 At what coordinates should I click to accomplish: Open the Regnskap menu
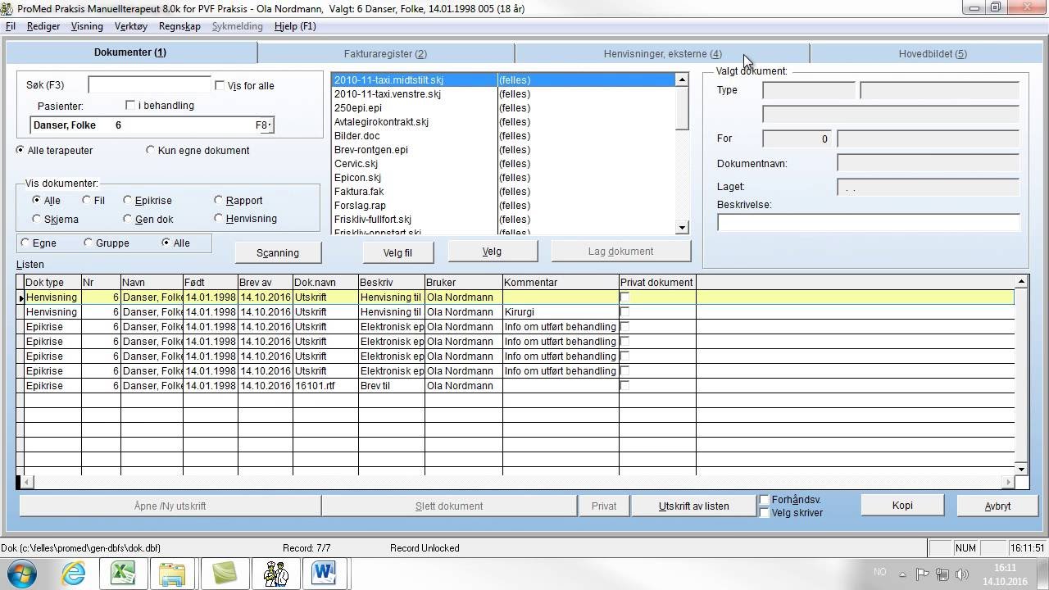coord(179,26)
